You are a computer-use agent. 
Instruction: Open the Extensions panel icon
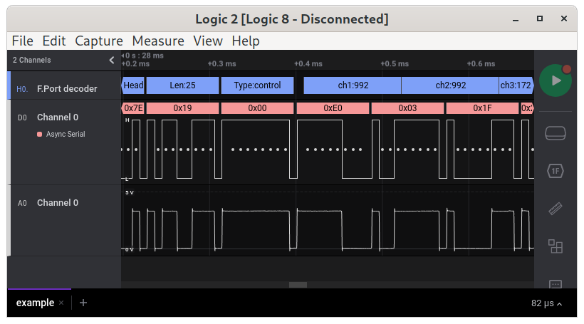point(556,246)
